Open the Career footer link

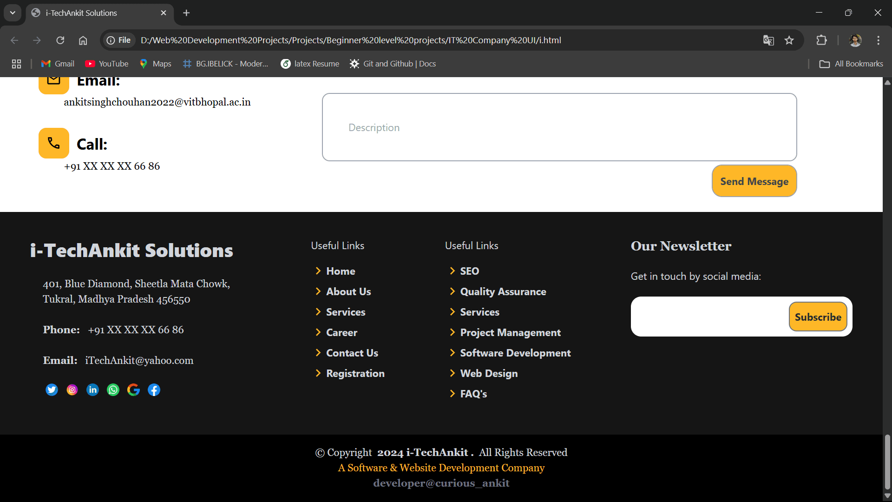[341, 332]
